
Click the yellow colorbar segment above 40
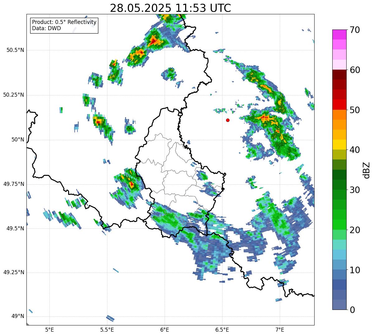point(339,145)
